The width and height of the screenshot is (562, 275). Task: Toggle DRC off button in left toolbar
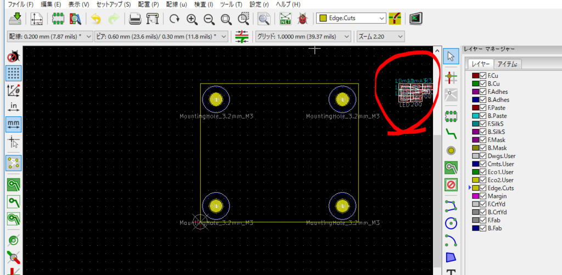tap(14, 57)
